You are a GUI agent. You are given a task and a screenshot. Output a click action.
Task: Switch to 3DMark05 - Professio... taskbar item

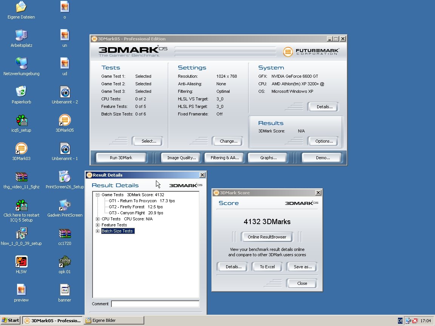[x=52, y=320]
